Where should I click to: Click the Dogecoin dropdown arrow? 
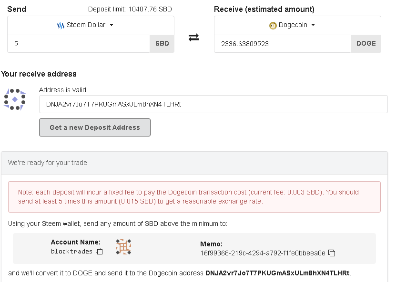tap(313, 25)
